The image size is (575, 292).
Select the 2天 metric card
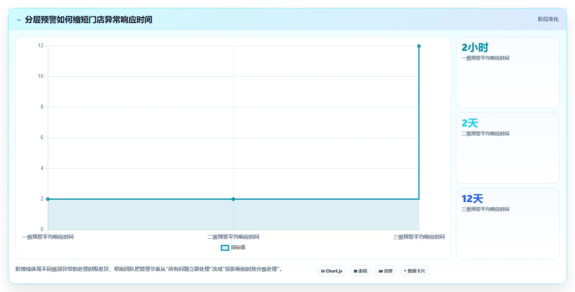508,148
